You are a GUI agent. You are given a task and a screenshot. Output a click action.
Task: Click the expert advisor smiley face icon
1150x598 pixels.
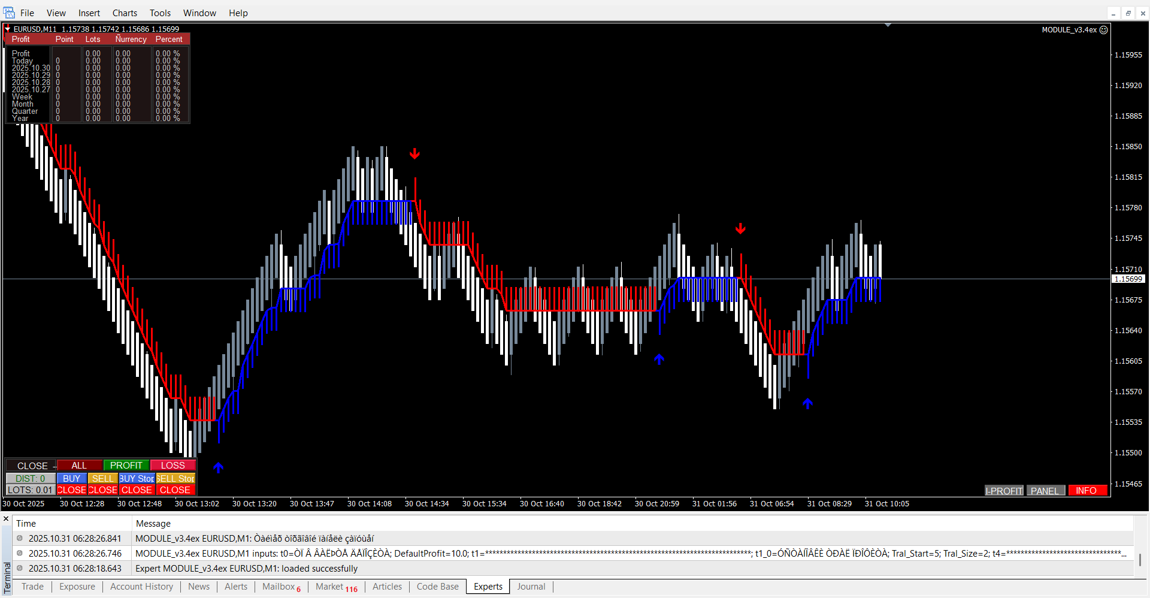pyautogui.click(x=1104, y=29)
